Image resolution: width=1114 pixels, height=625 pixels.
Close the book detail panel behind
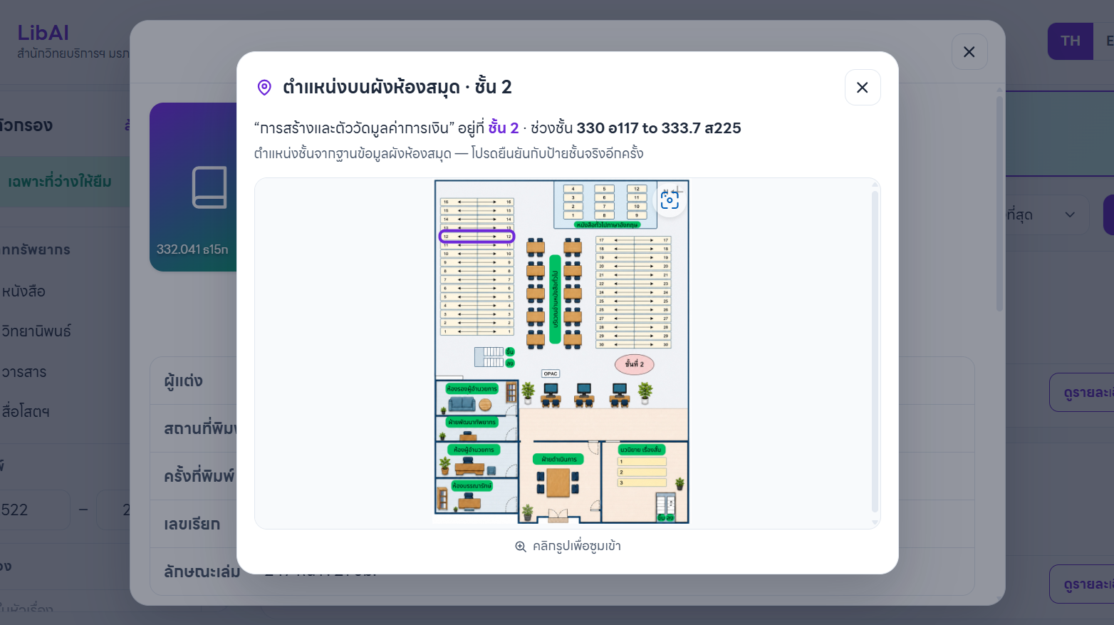(969, 52)
